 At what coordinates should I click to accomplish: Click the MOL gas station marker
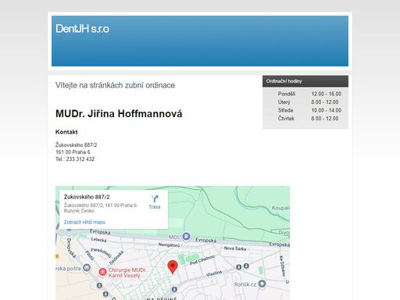coord(186,237)
